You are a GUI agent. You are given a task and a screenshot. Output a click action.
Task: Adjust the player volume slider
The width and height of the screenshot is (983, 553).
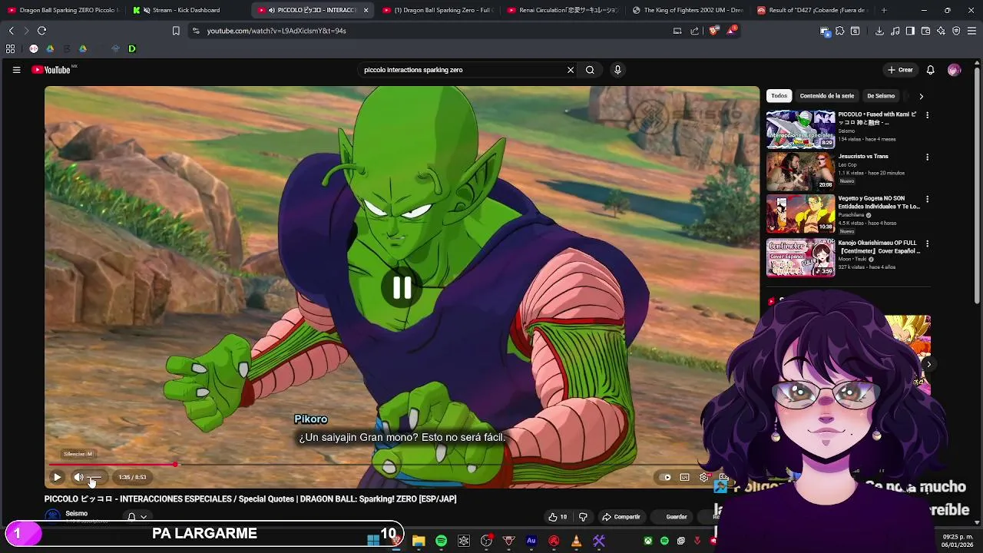pyautogui.click(x=95, y=477)
